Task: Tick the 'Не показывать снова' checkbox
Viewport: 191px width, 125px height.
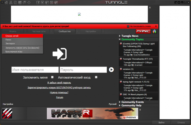Action: 128,26
